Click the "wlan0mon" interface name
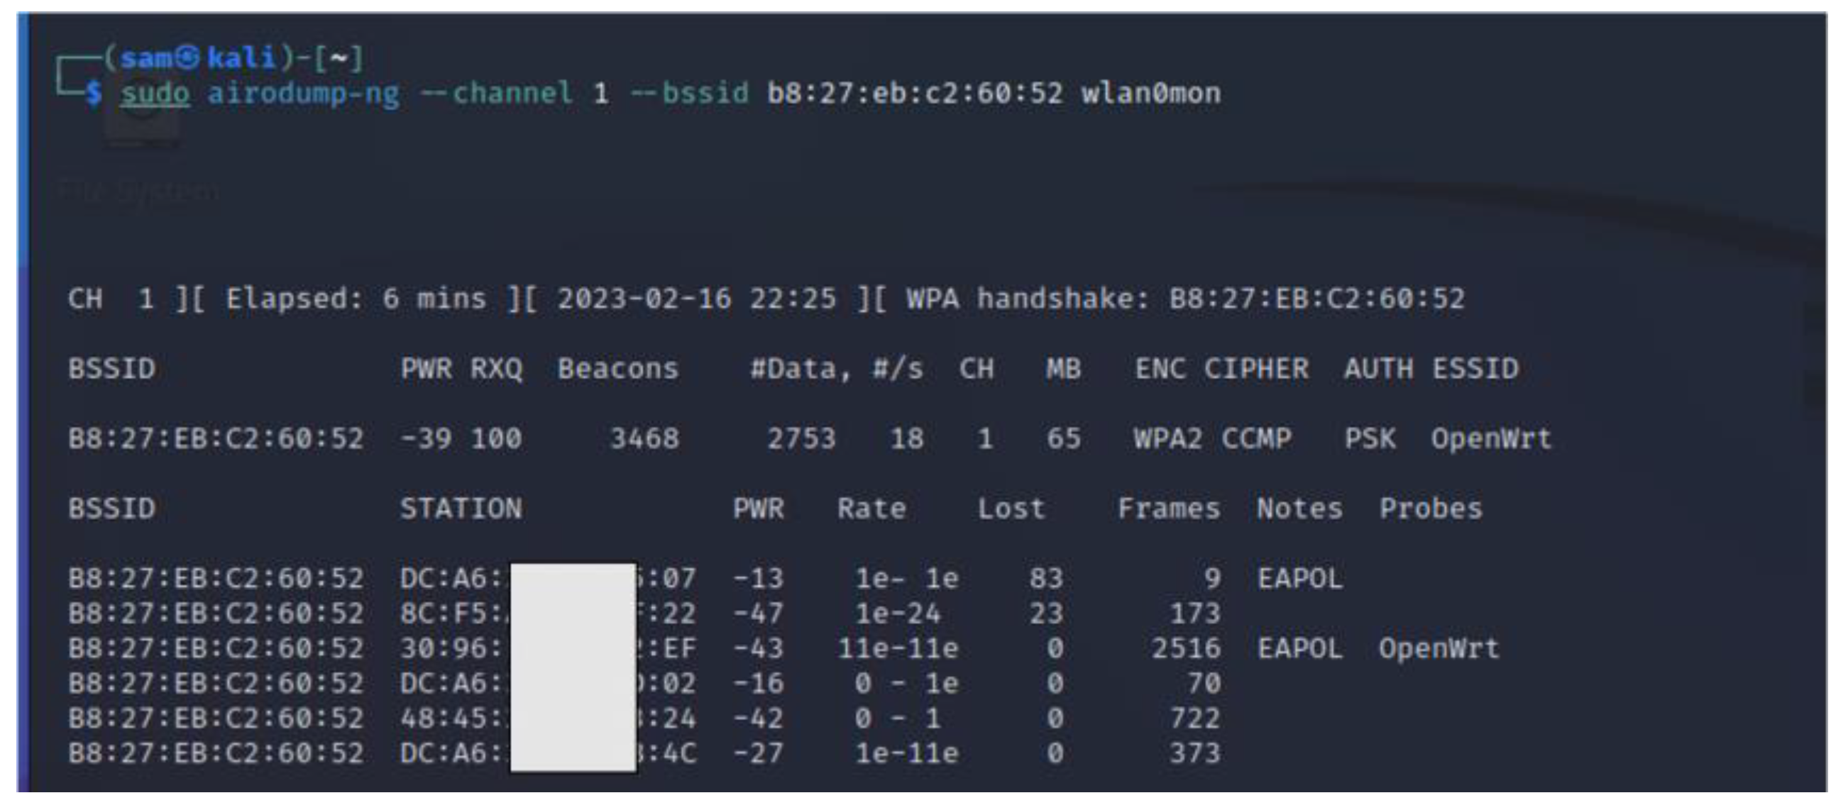Viewport: 1848px width, 810px height. coord(1150,94)
